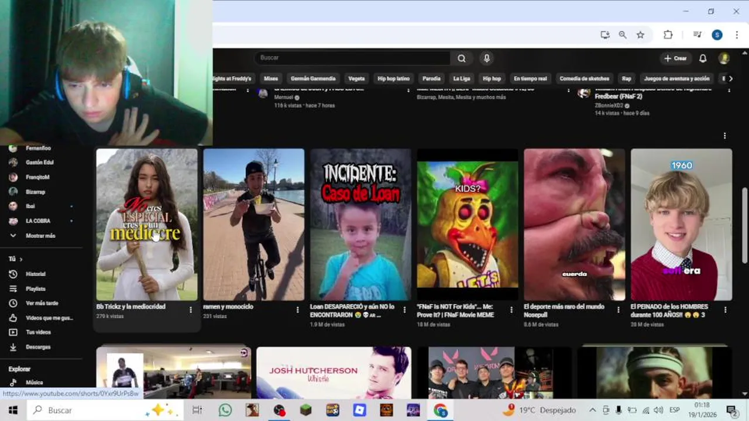Click the ZBonnieXD2 channel name
Image resolution: width=749 pixels, height=421 pixels.
pos(609,106)
